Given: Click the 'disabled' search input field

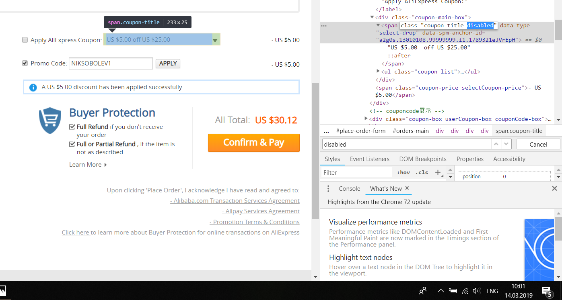Looking at the screenshot, I should pos(406,144).
